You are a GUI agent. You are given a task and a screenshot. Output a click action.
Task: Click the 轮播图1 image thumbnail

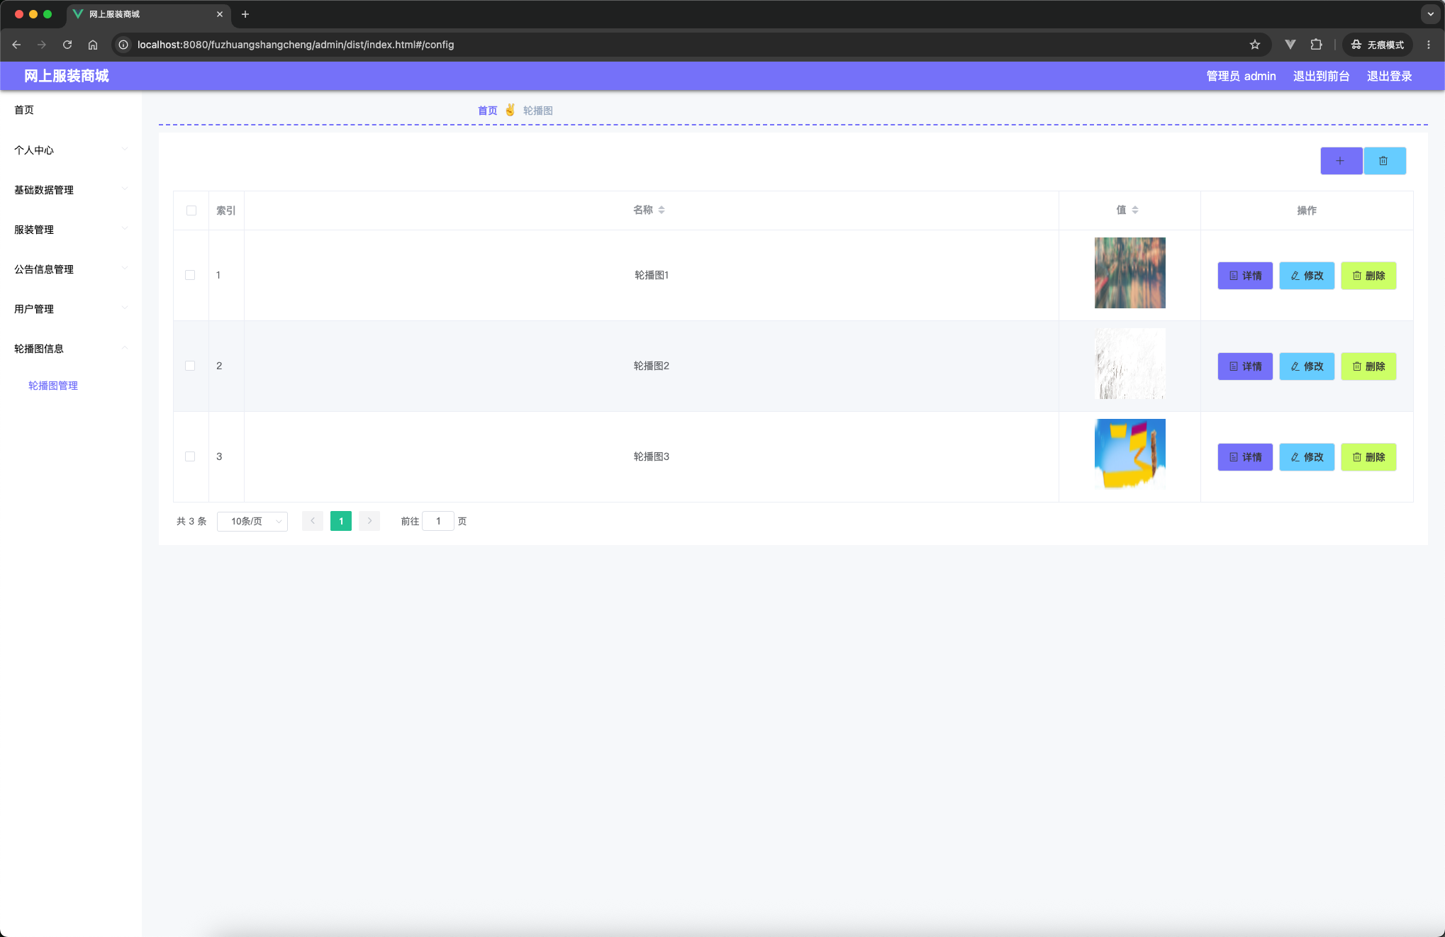pyautogui.click(x=1129, y=273)
